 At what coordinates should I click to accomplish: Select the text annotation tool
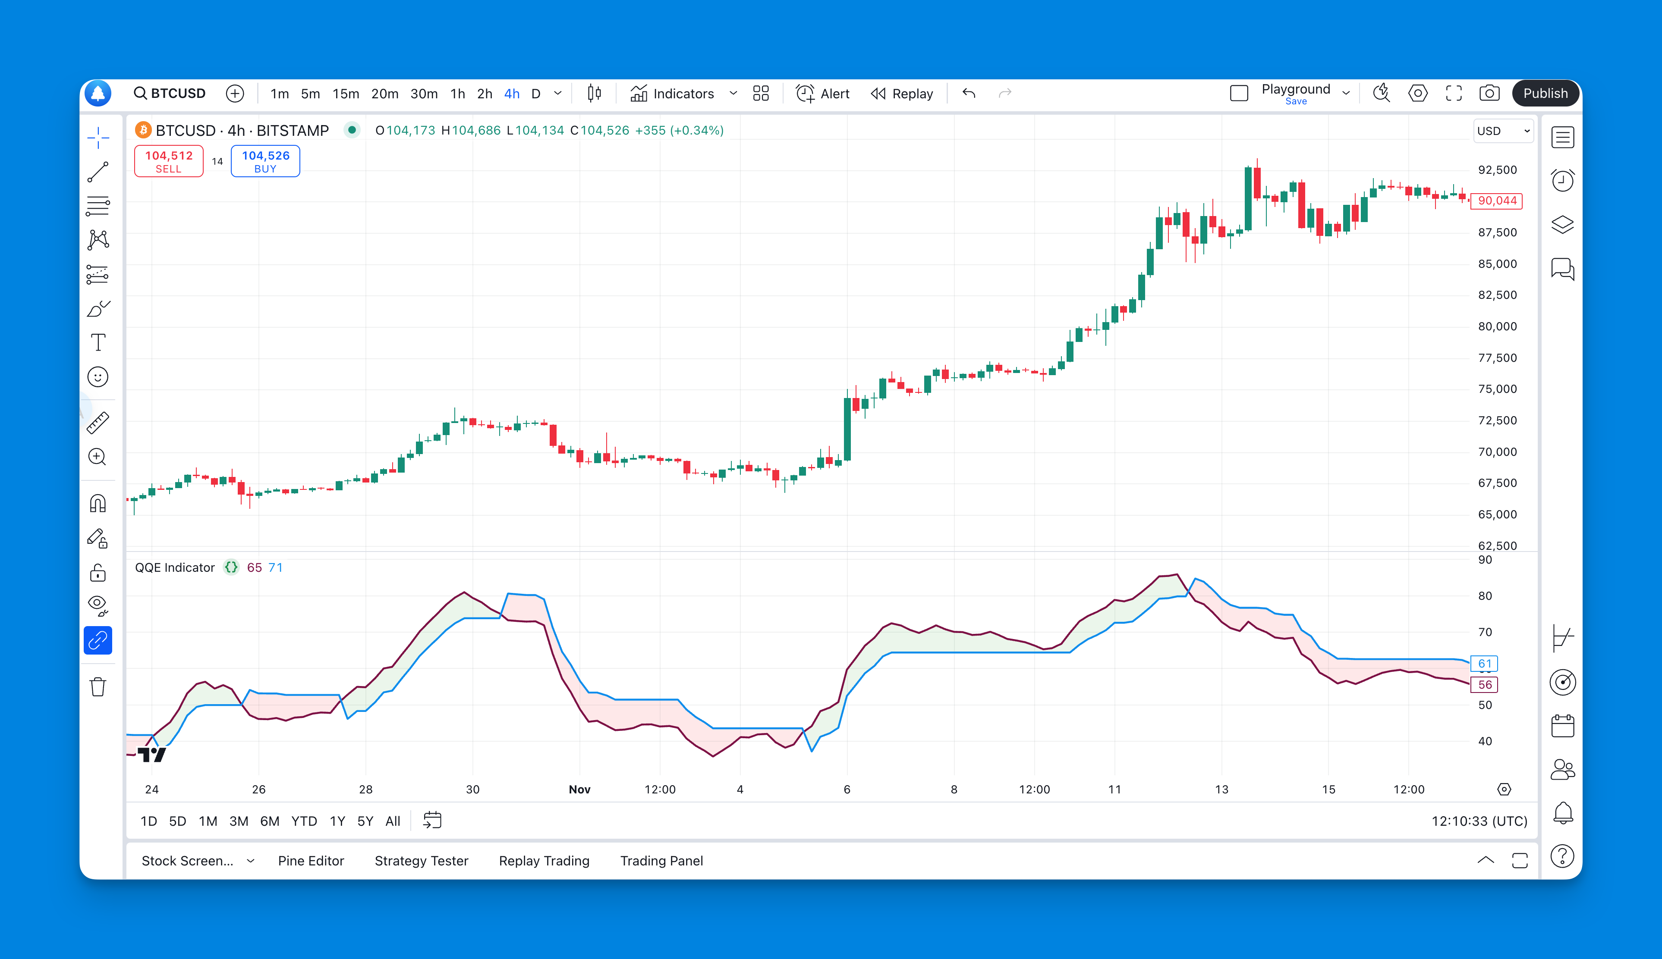[x=98, y=342]
